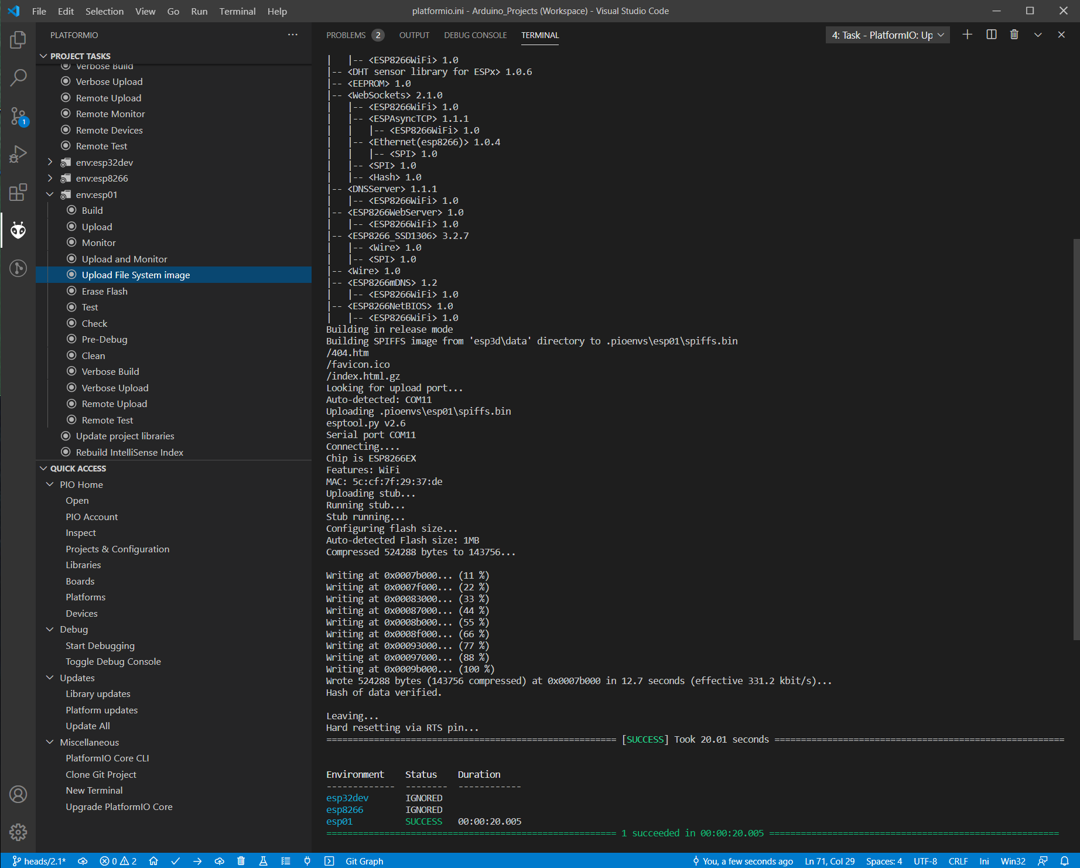Open PIO Account in Quick Access

pos(92,517)
